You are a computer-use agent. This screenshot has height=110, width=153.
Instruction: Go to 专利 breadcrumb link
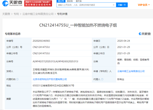pos(16,14)
